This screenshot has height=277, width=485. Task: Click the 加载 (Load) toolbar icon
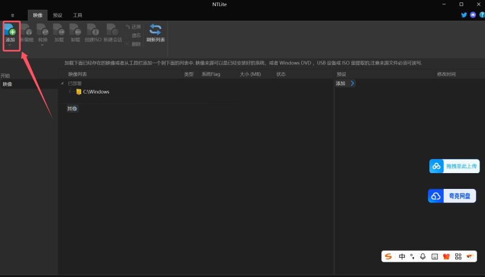[x=59, y=30]
